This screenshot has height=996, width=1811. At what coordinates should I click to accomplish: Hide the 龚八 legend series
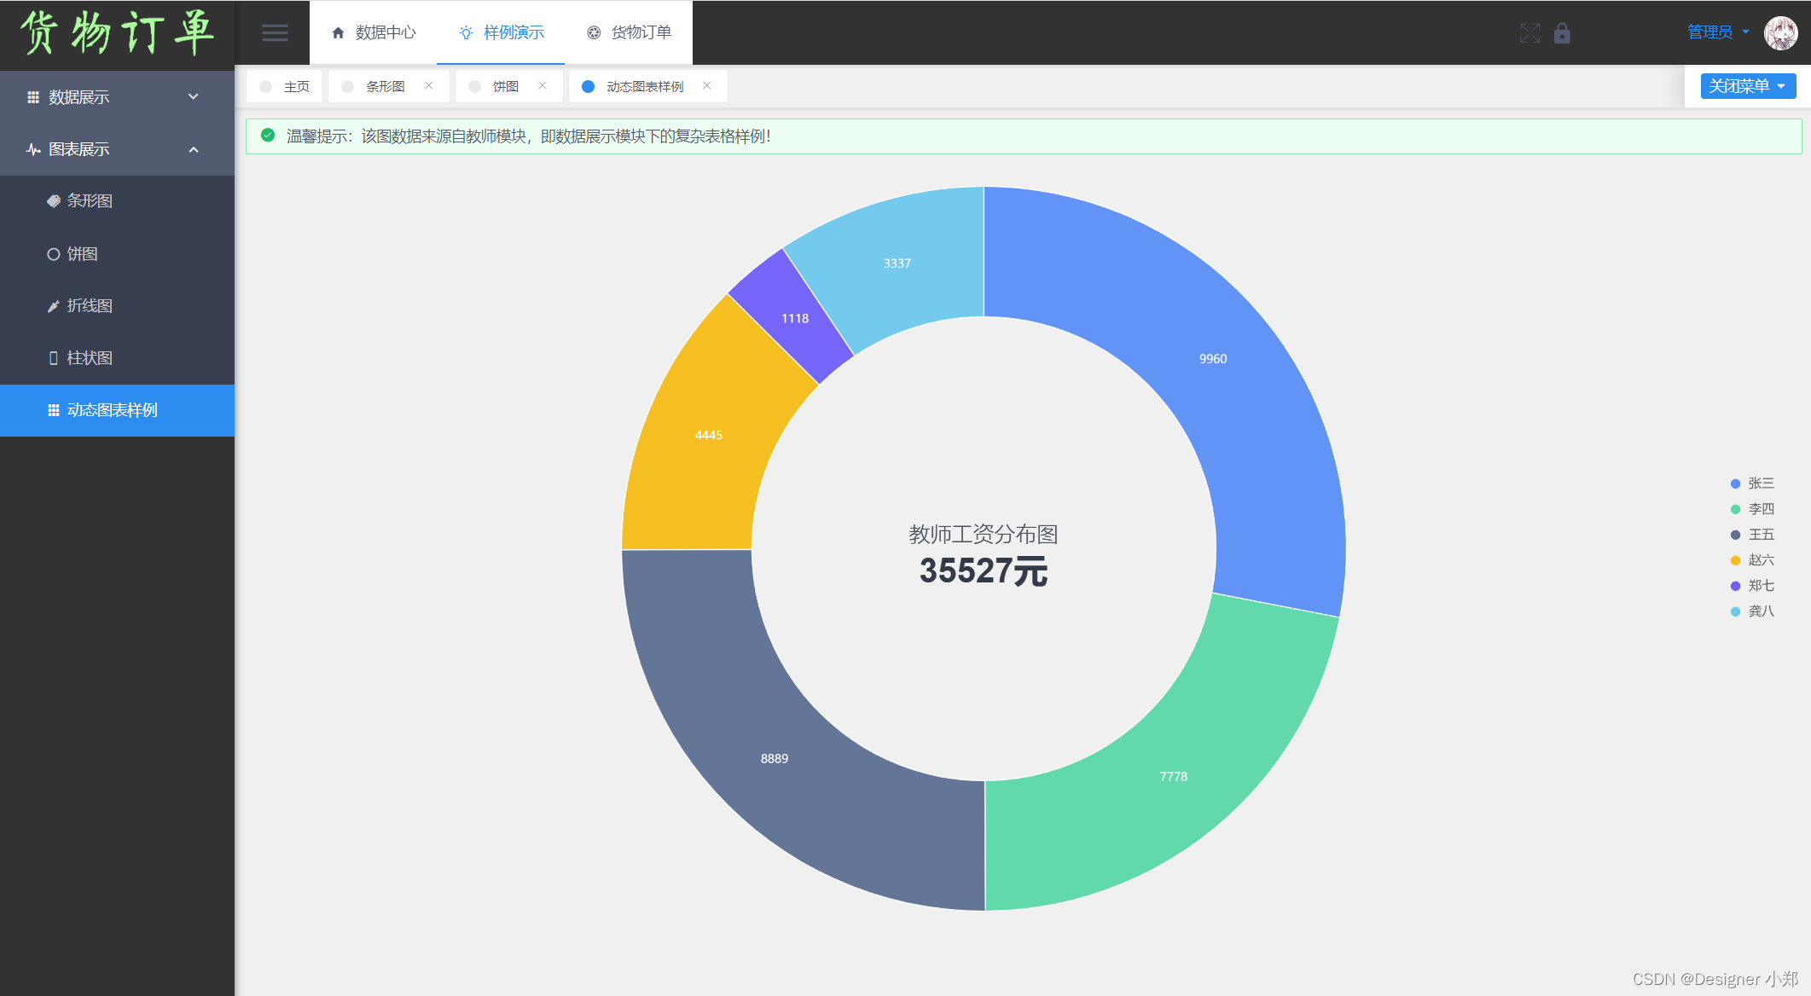point(1761,611)
